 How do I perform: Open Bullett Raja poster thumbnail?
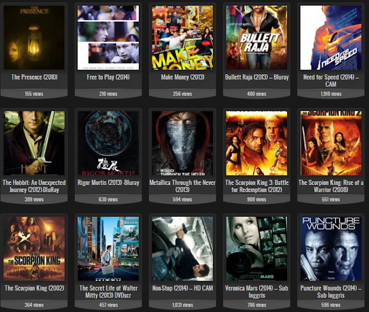(x=257, y=38)
